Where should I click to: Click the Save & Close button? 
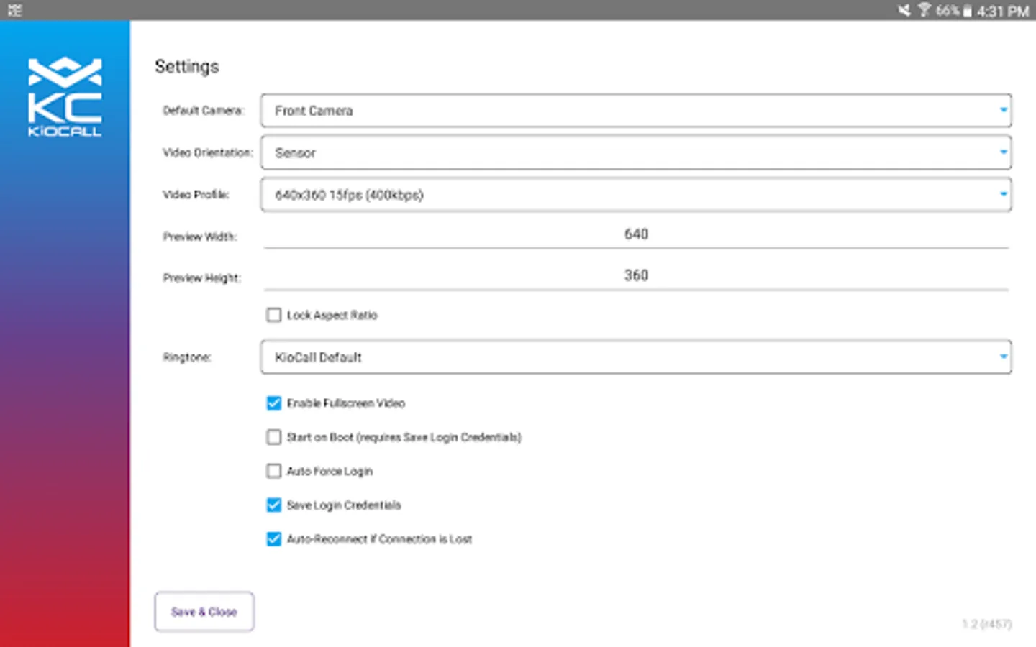204,612
